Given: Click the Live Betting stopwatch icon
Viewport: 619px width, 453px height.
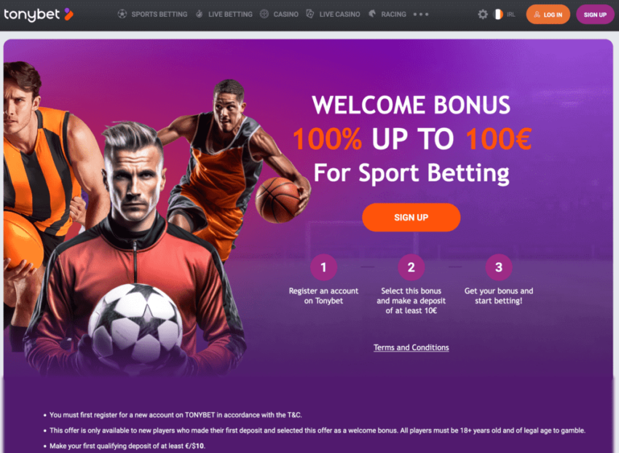Looking at the screenshot, I should click(x=200, y=15).
